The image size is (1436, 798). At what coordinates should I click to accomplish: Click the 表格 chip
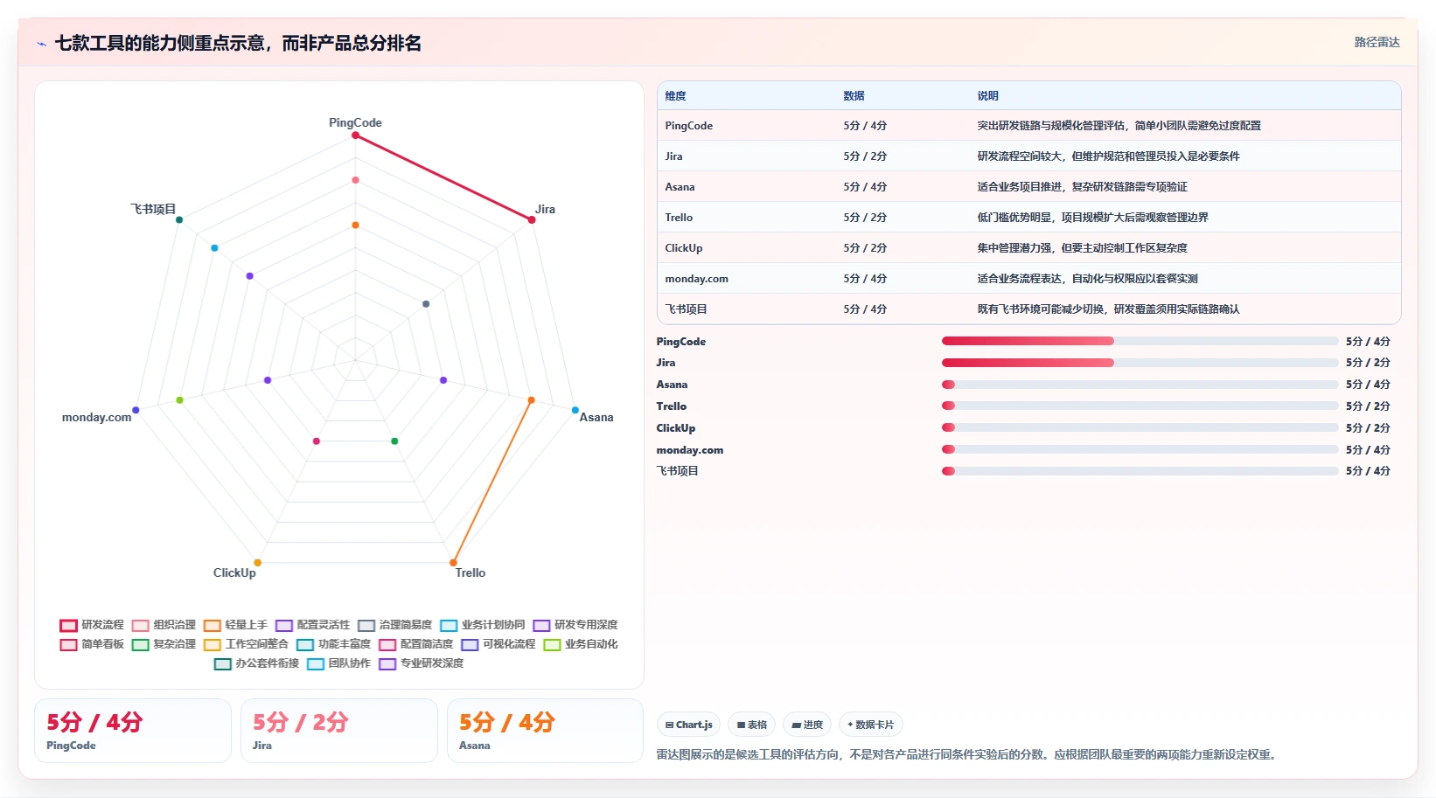click(751, 725)
